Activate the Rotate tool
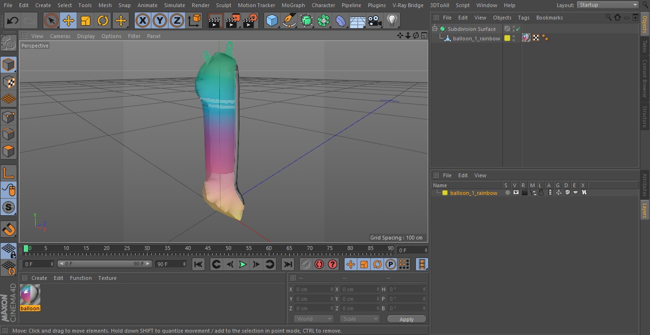Screen dimensions: 650x335 click(x=103, y=21)
